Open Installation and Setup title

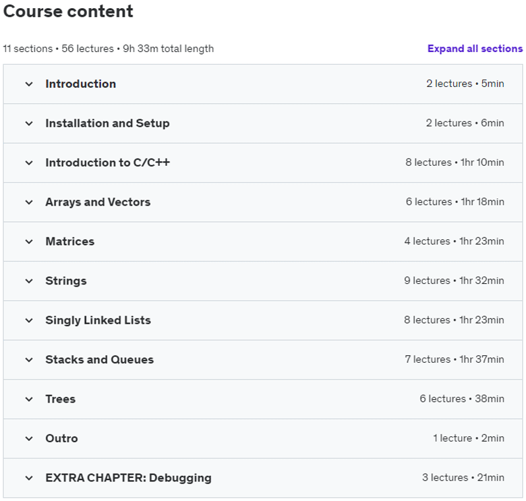coord(108,123)
